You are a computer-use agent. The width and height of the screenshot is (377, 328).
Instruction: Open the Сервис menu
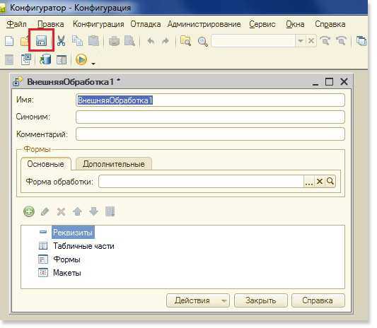[262, 24]
